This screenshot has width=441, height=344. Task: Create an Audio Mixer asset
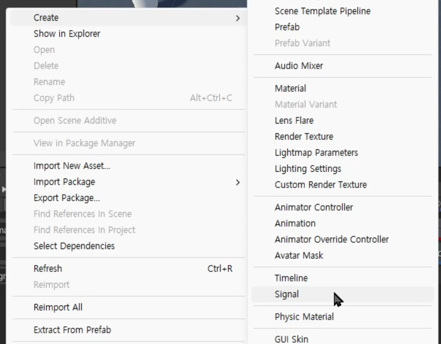(x=299, y=66)
